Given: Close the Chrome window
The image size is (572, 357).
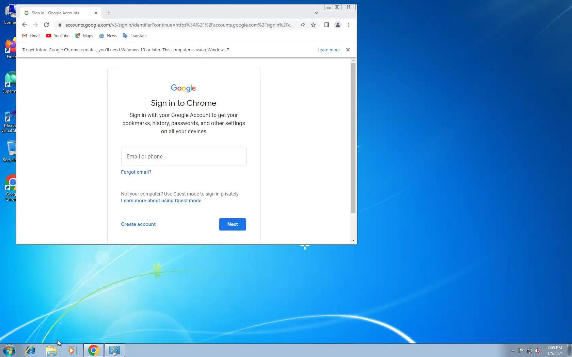Looking at the screenshot, I should (349, 7).
